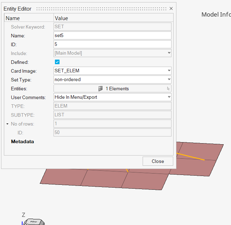Open the Card Image SET_ELEM dropdown
The height and width of the screenshot is (225, 231).
click(x=112, y=71)
